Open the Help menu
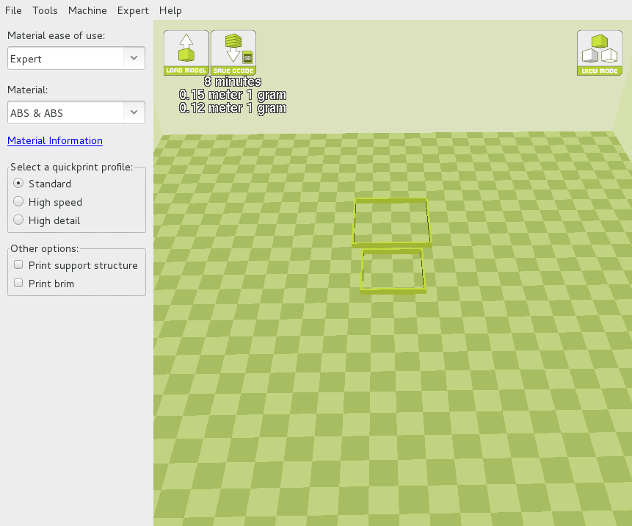The image size is (632, 526). pos(170,10)
